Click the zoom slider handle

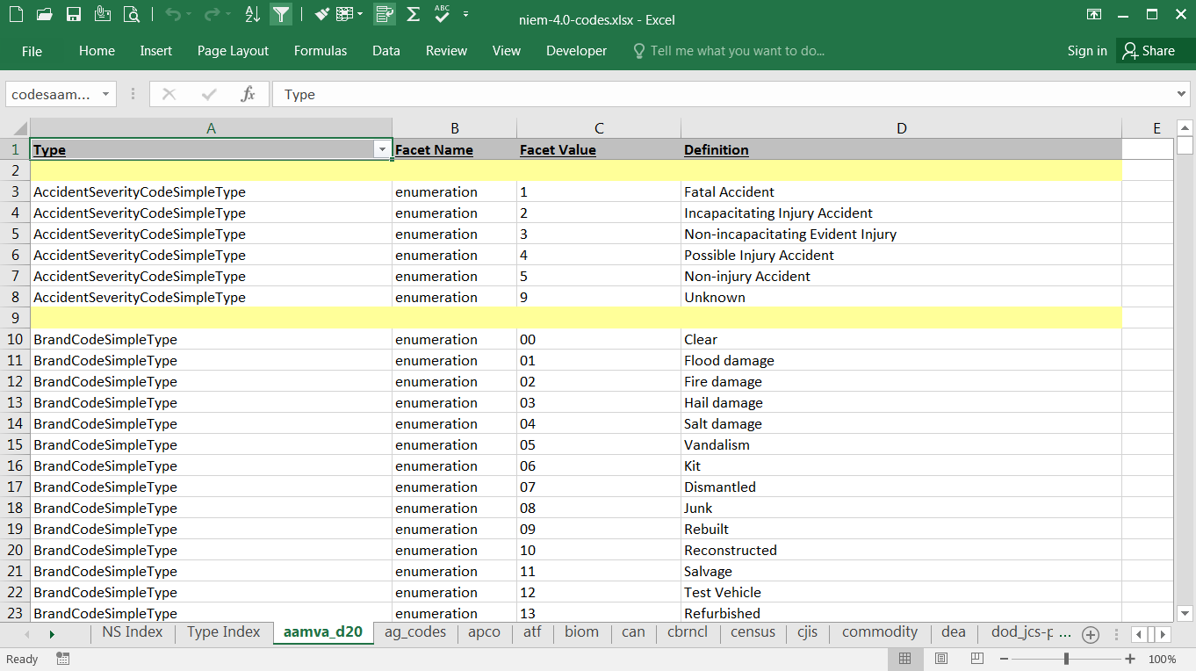pos(1066,659)
